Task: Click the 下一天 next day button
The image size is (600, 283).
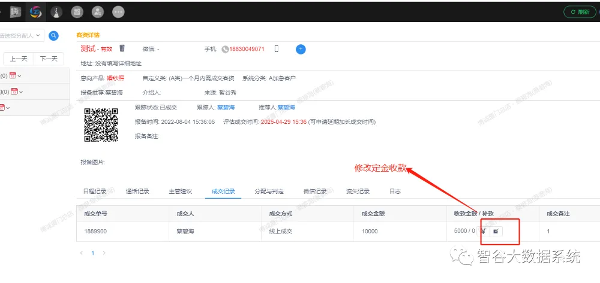Action: (49, 58)
